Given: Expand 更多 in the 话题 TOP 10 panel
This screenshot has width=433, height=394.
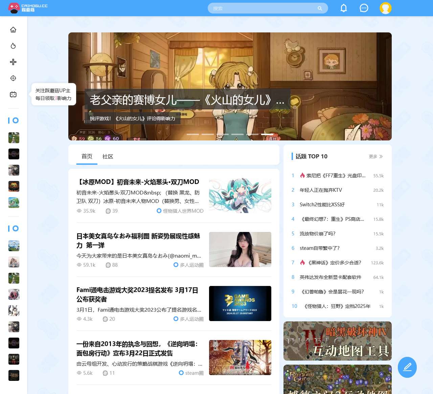Looking at the screenshot, I should point(376,157).
